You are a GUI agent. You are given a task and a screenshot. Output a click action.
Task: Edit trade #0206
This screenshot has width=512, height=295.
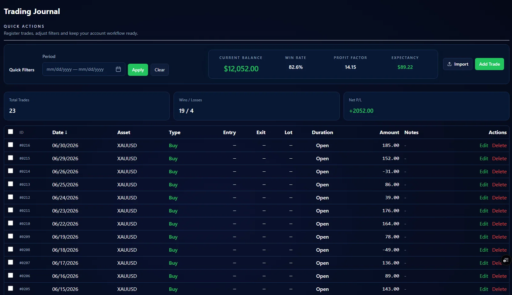(x=484, y=276)
